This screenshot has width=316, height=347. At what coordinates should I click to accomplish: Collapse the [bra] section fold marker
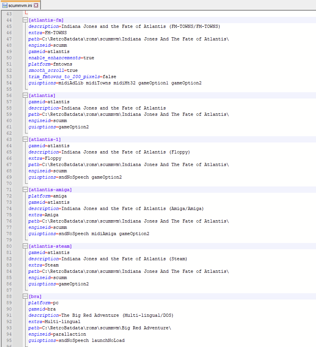tap(26, 296)
